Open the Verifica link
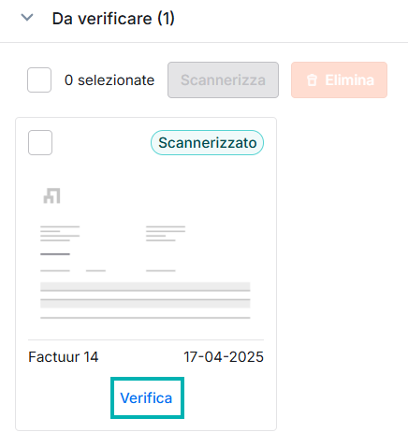Viewport: 408px width, 447px height. 146,398
